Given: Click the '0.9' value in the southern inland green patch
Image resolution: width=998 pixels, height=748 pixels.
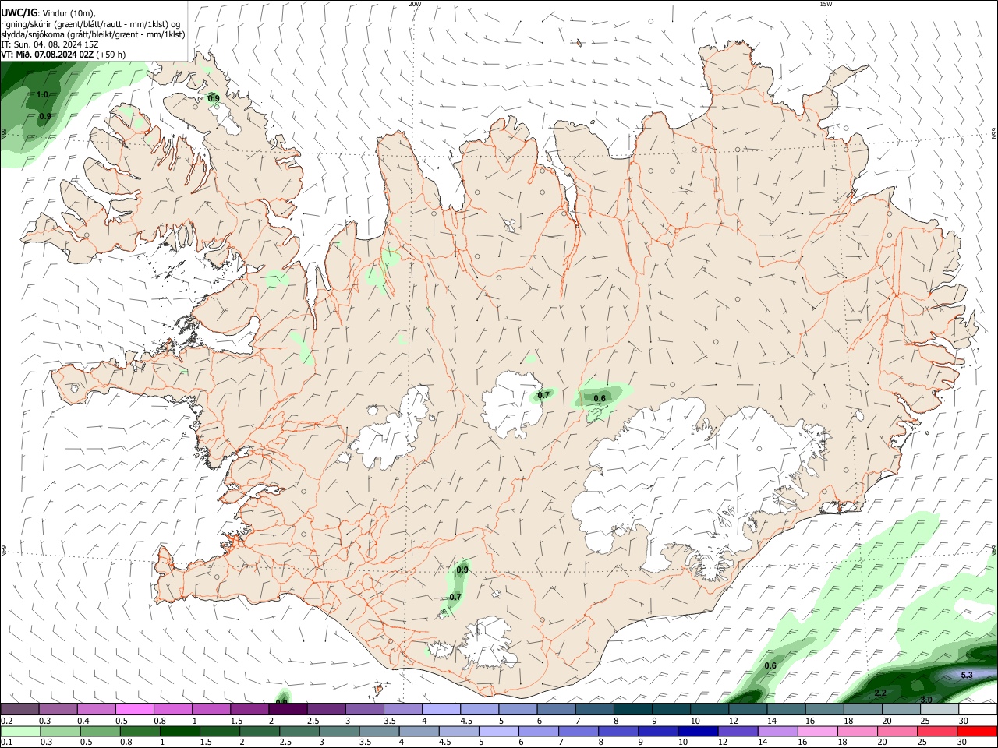Looking at the screenshot, I should pos(462,570).
